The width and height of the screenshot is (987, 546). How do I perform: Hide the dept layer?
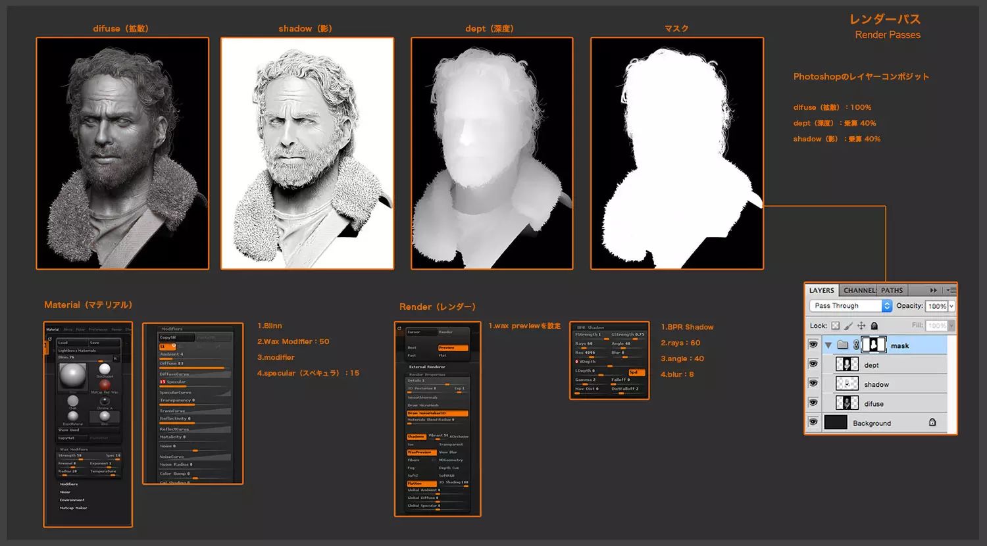(813, 364)
